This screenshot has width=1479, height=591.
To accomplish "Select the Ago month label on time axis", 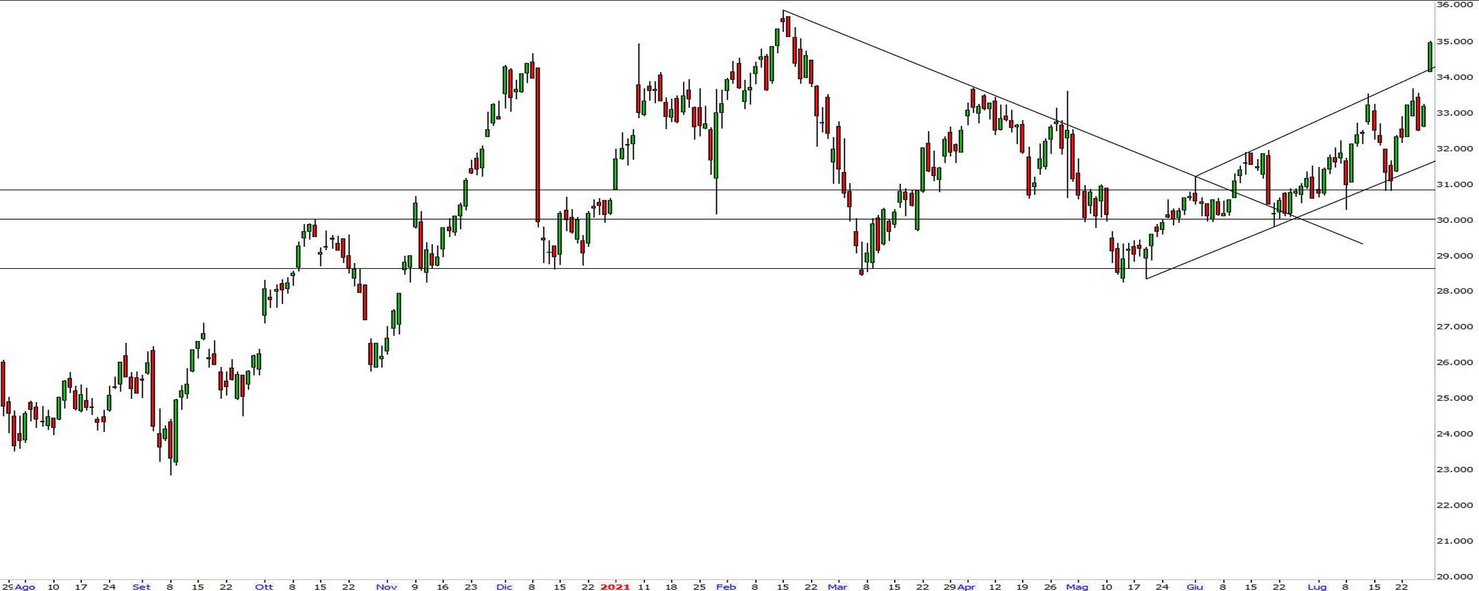I will pyautogui.click(x=25, y=587).
